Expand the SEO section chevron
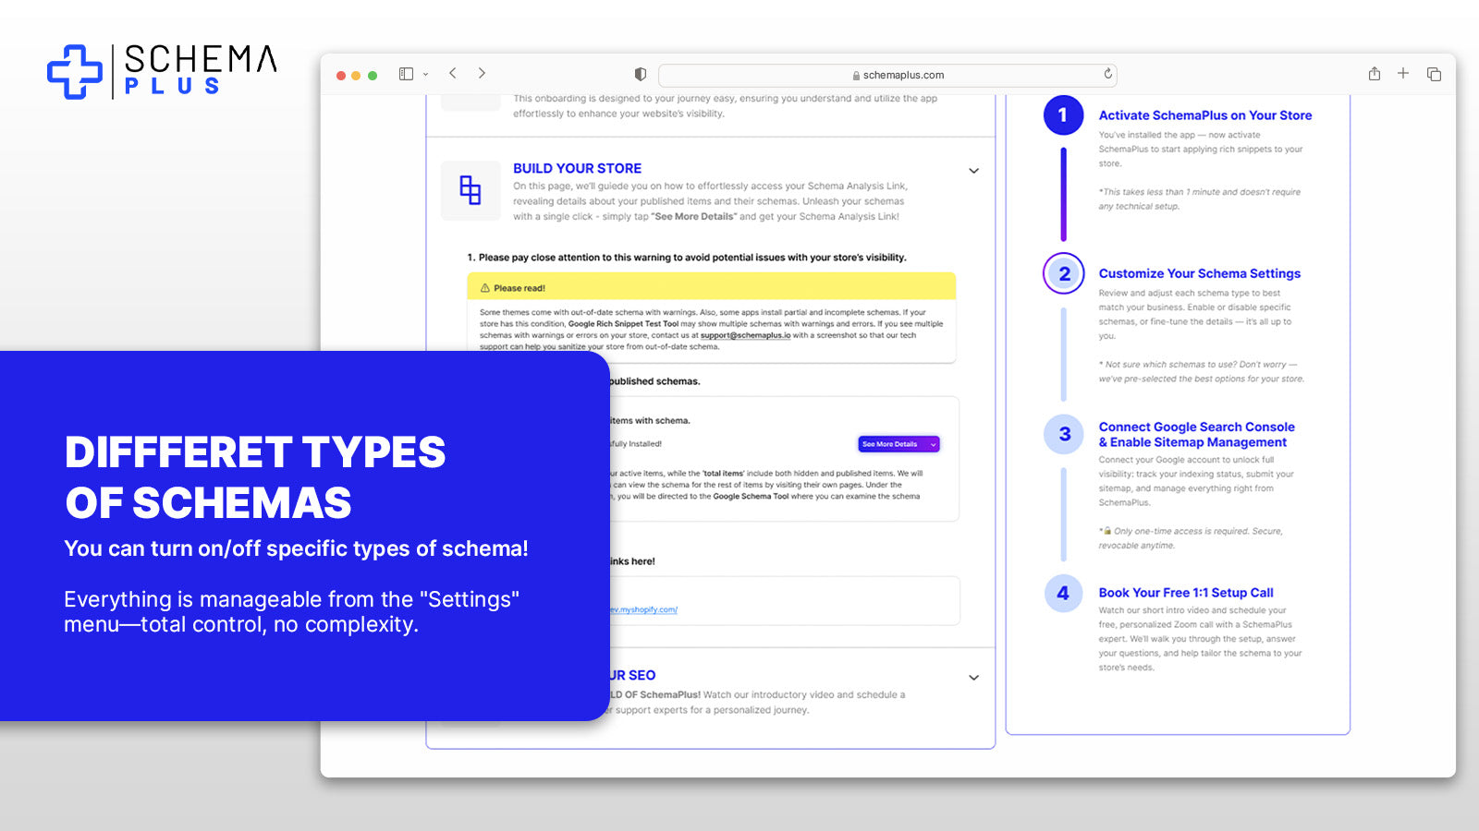The image size is (1479, 831). 973,678
